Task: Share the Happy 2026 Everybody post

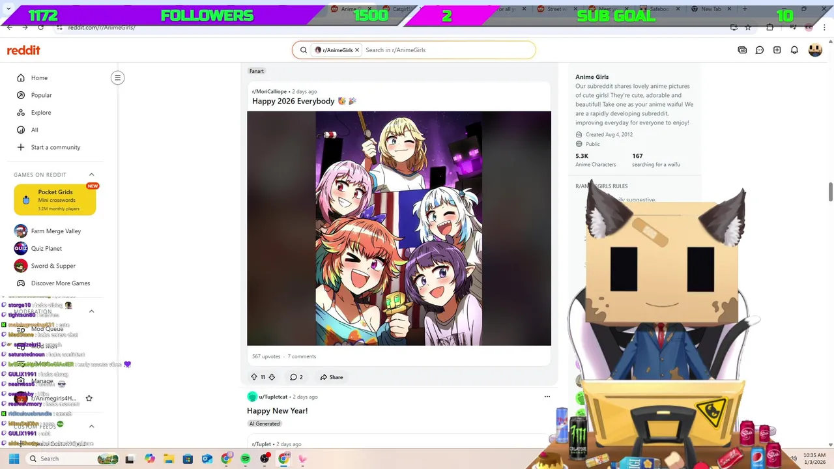Action: tap(332, 377)
